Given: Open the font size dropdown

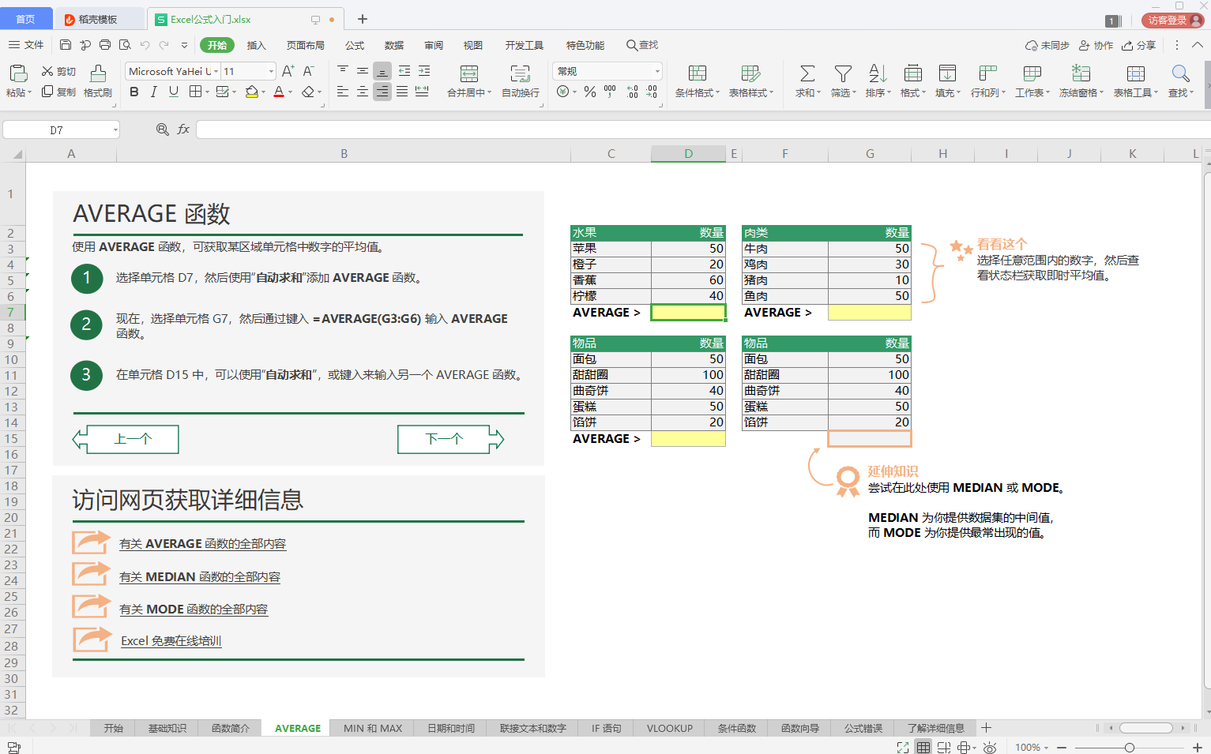Looking at the screenshot, I should [271, 71].
